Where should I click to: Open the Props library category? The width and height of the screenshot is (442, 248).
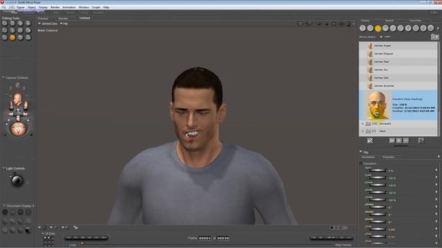pyautogui.click(x=401, y=28)
